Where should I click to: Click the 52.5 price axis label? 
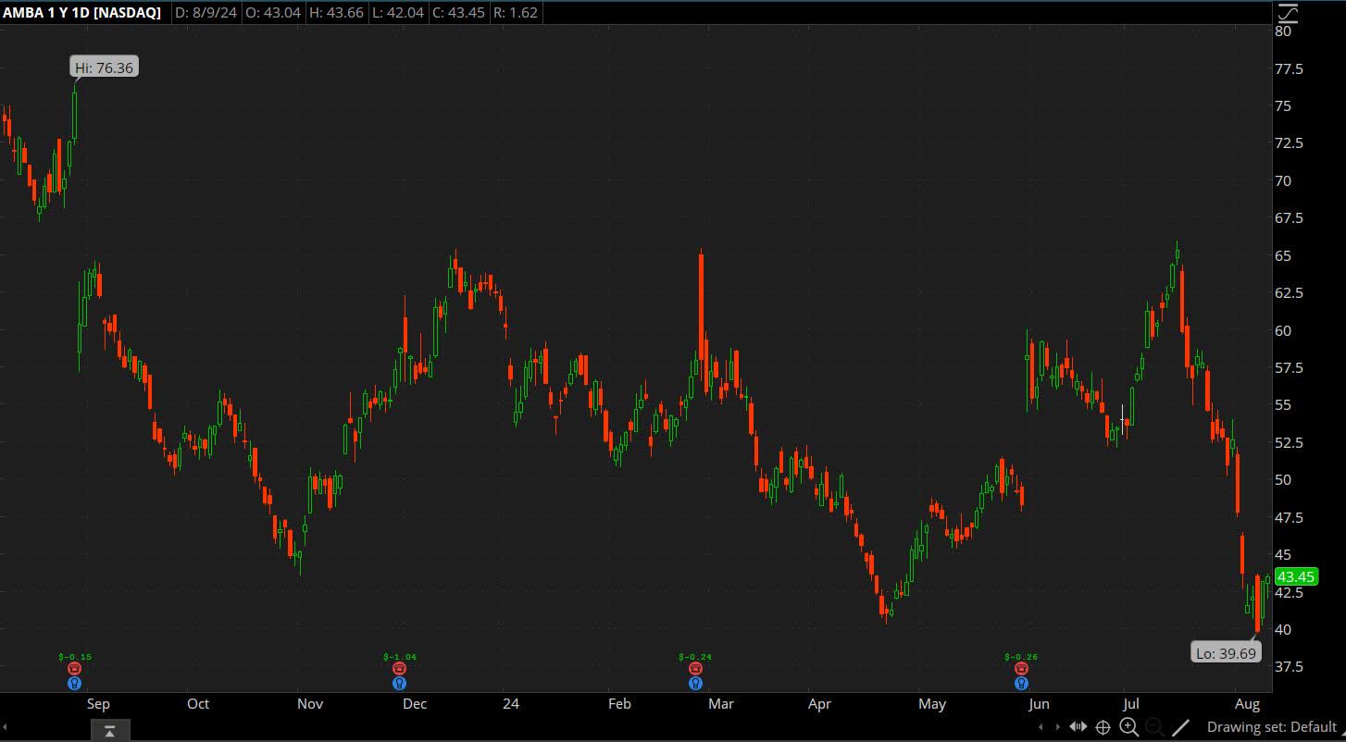coord(1289,443)
